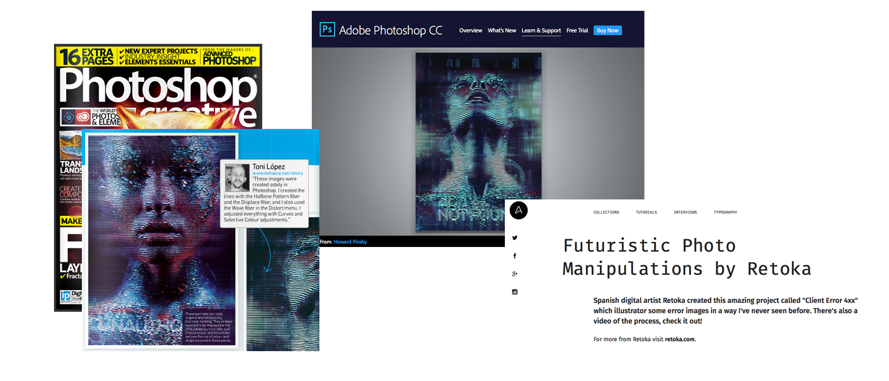Click the round A logo on blog
Screen dimensions: 889x381
pos(519,211)
